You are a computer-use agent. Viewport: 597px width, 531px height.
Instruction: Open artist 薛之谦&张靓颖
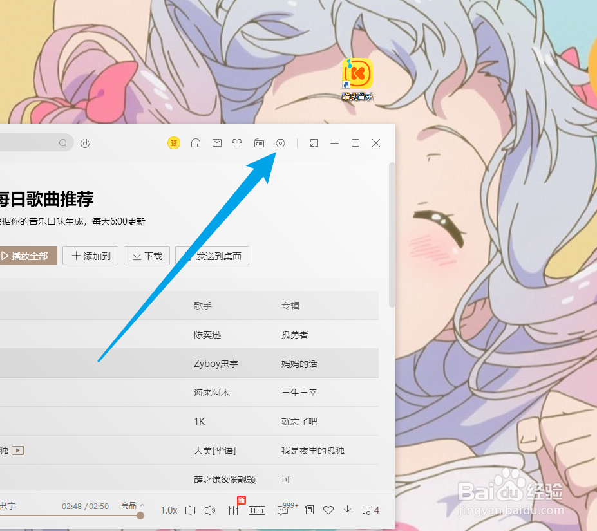click(225, 480)
